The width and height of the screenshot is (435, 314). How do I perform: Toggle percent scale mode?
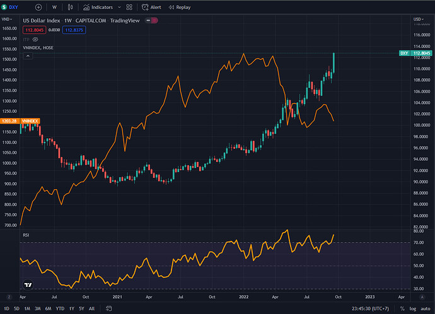401,308
